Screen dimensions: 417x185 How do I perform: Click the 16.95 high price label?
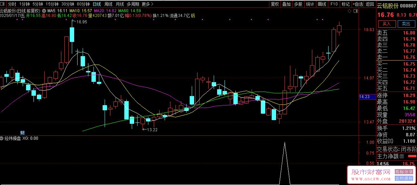81,22
